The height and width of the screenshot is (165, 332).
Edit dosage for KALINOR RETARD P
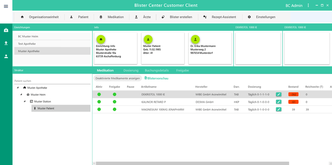pyautogui.click(x=279, y=102)
